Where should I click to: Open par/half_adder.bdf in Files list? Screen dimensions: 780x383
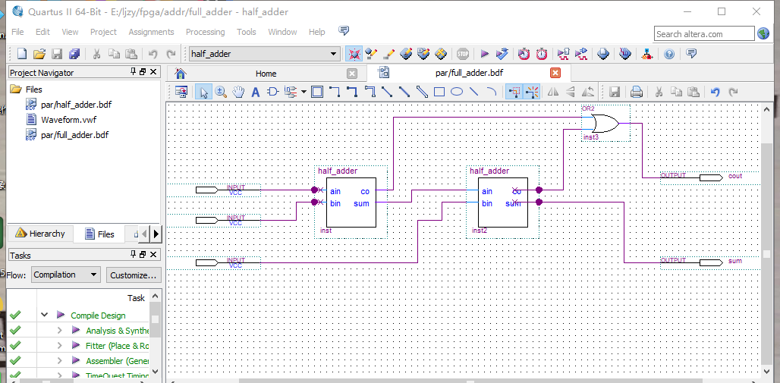pos(76,105)
